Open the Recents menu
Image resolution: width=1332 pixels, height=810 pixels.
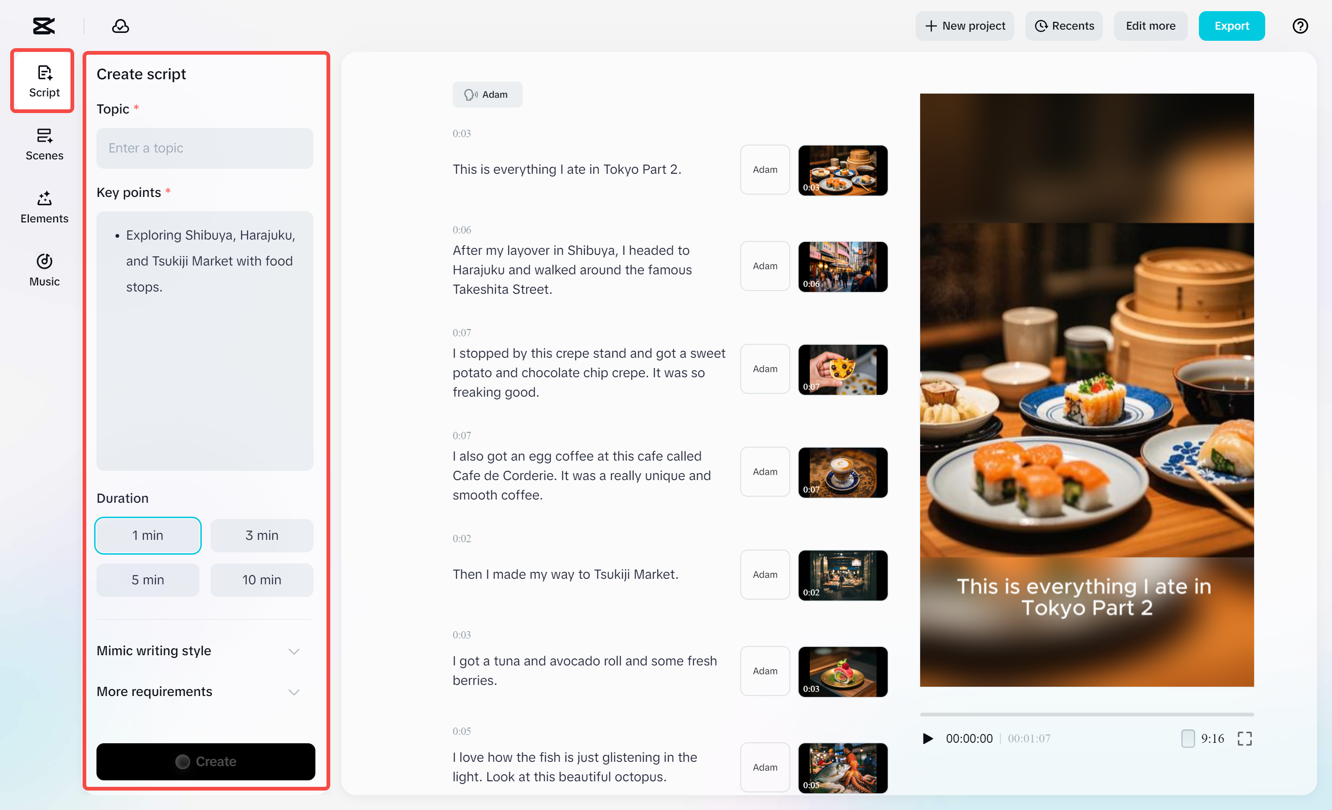point(1064,26)
